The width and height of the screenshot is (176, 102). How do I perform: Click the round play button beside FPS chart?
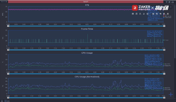[x=171, y=7]
